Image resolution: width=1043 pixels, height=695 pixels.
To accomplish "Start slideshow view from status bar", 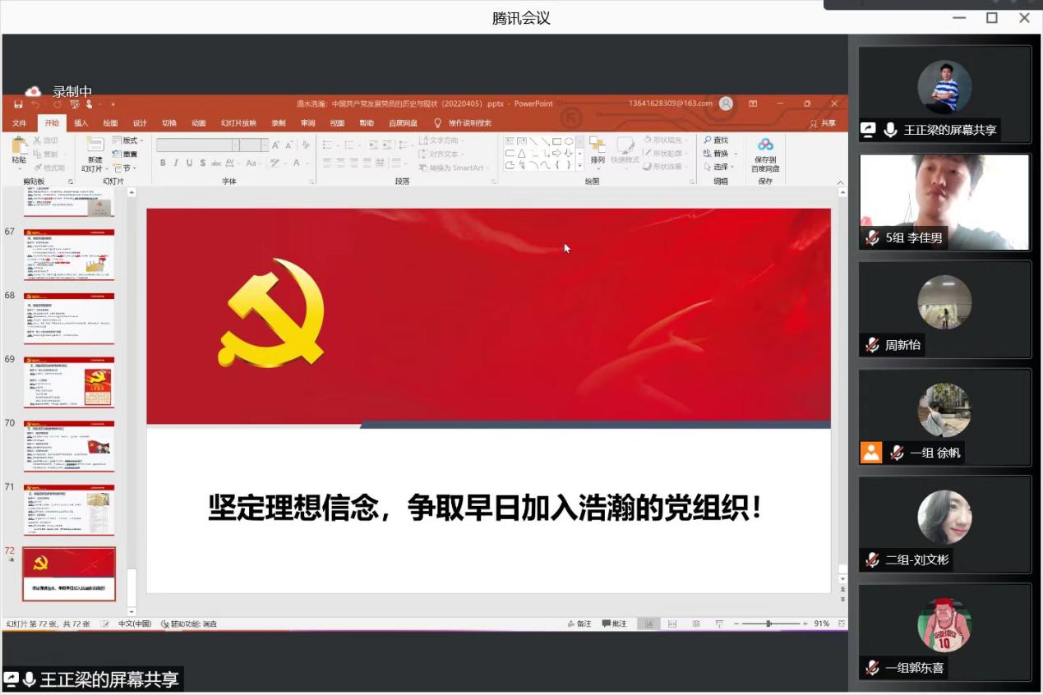I will (719, 624).
